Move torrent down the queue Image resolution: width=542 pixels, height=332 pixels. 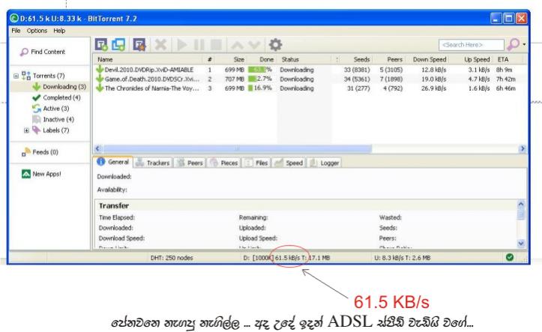tap(254, 45)
